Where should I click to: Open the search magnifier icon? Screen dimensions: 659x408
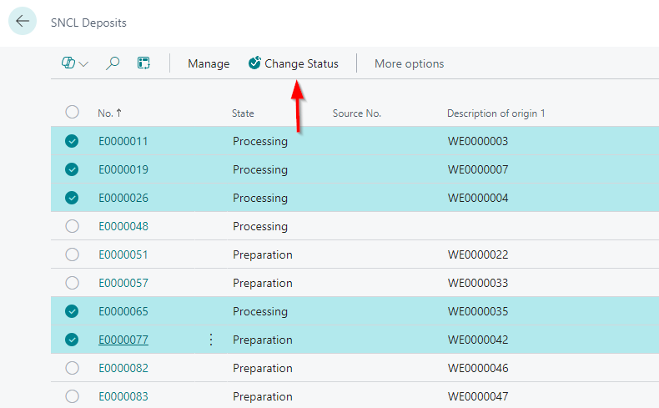coord(113,63)
